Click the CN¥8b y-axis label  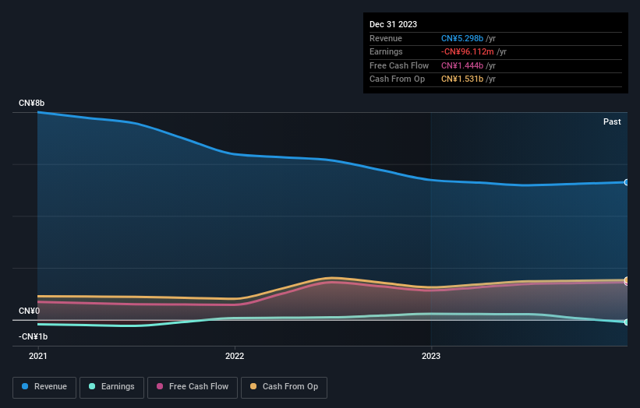coord(31,103)
